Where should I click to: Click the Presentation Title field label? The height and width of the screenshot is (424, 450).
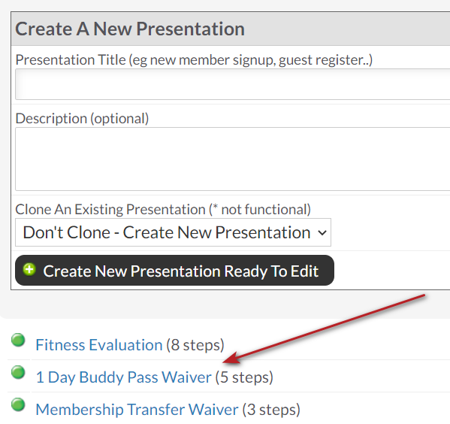click(x=194, y=60)
